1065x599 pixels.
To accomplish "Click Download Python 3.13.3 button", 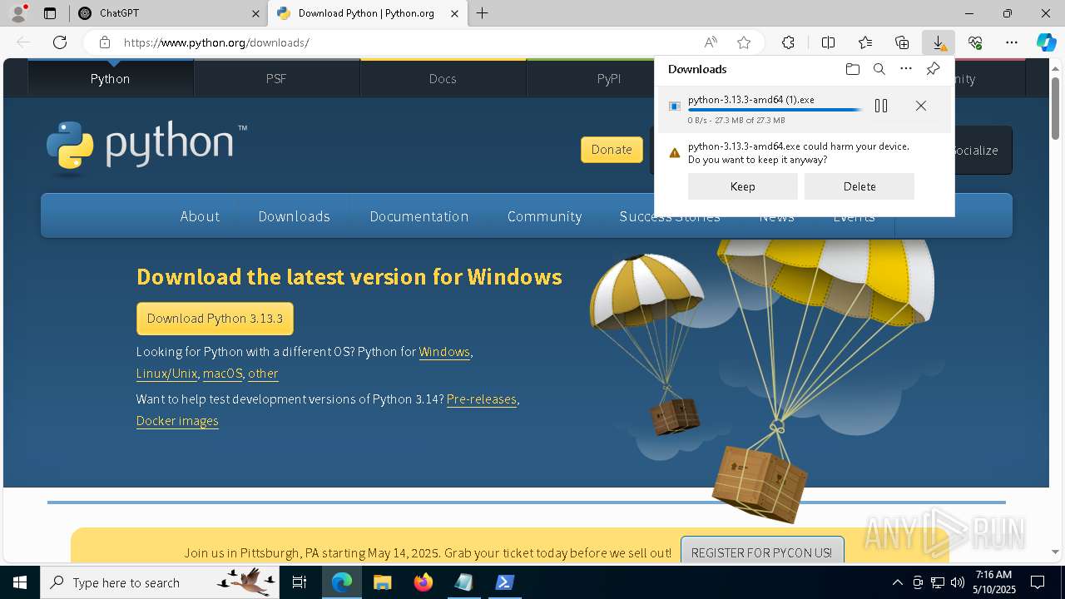I will (215, 319).
